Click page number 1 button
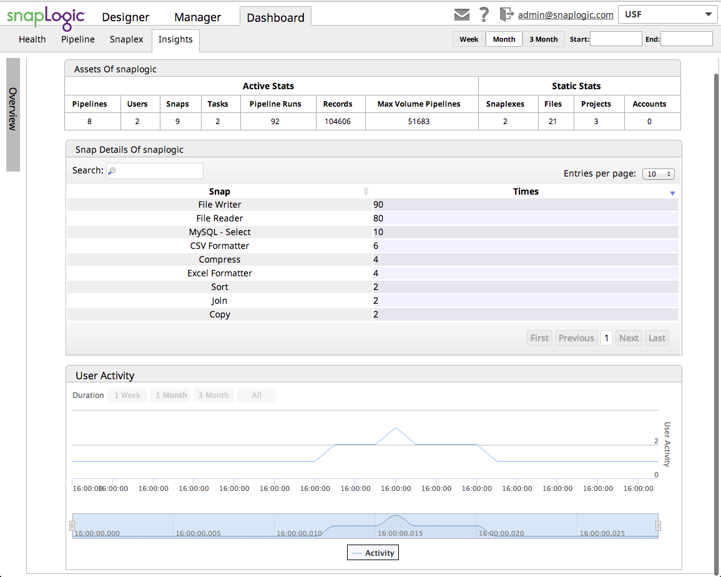Screen dimensions: 721x577 tap(607, 338)
